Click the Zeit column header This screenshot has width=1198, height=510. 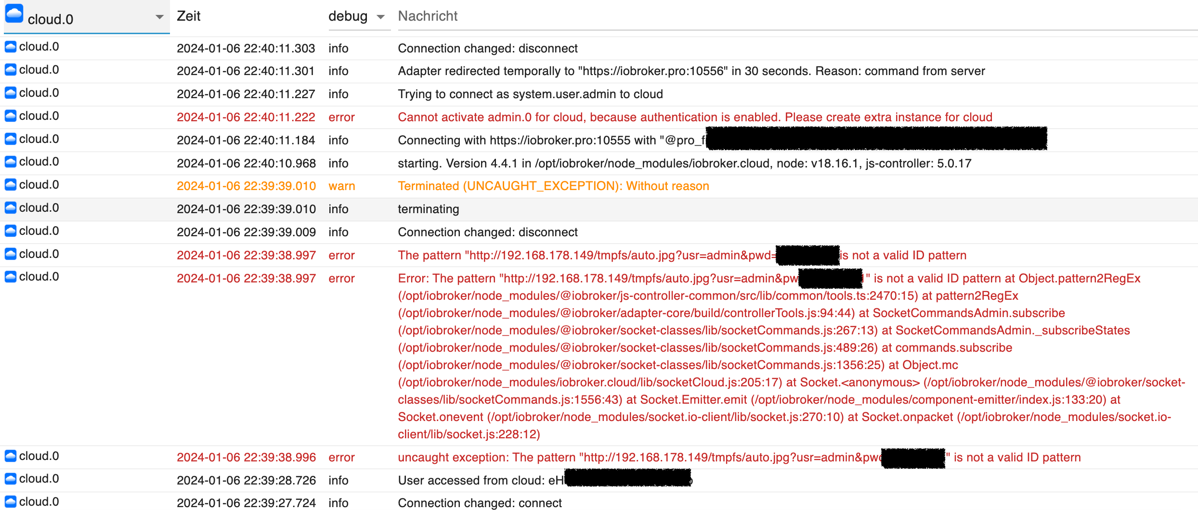189,16
